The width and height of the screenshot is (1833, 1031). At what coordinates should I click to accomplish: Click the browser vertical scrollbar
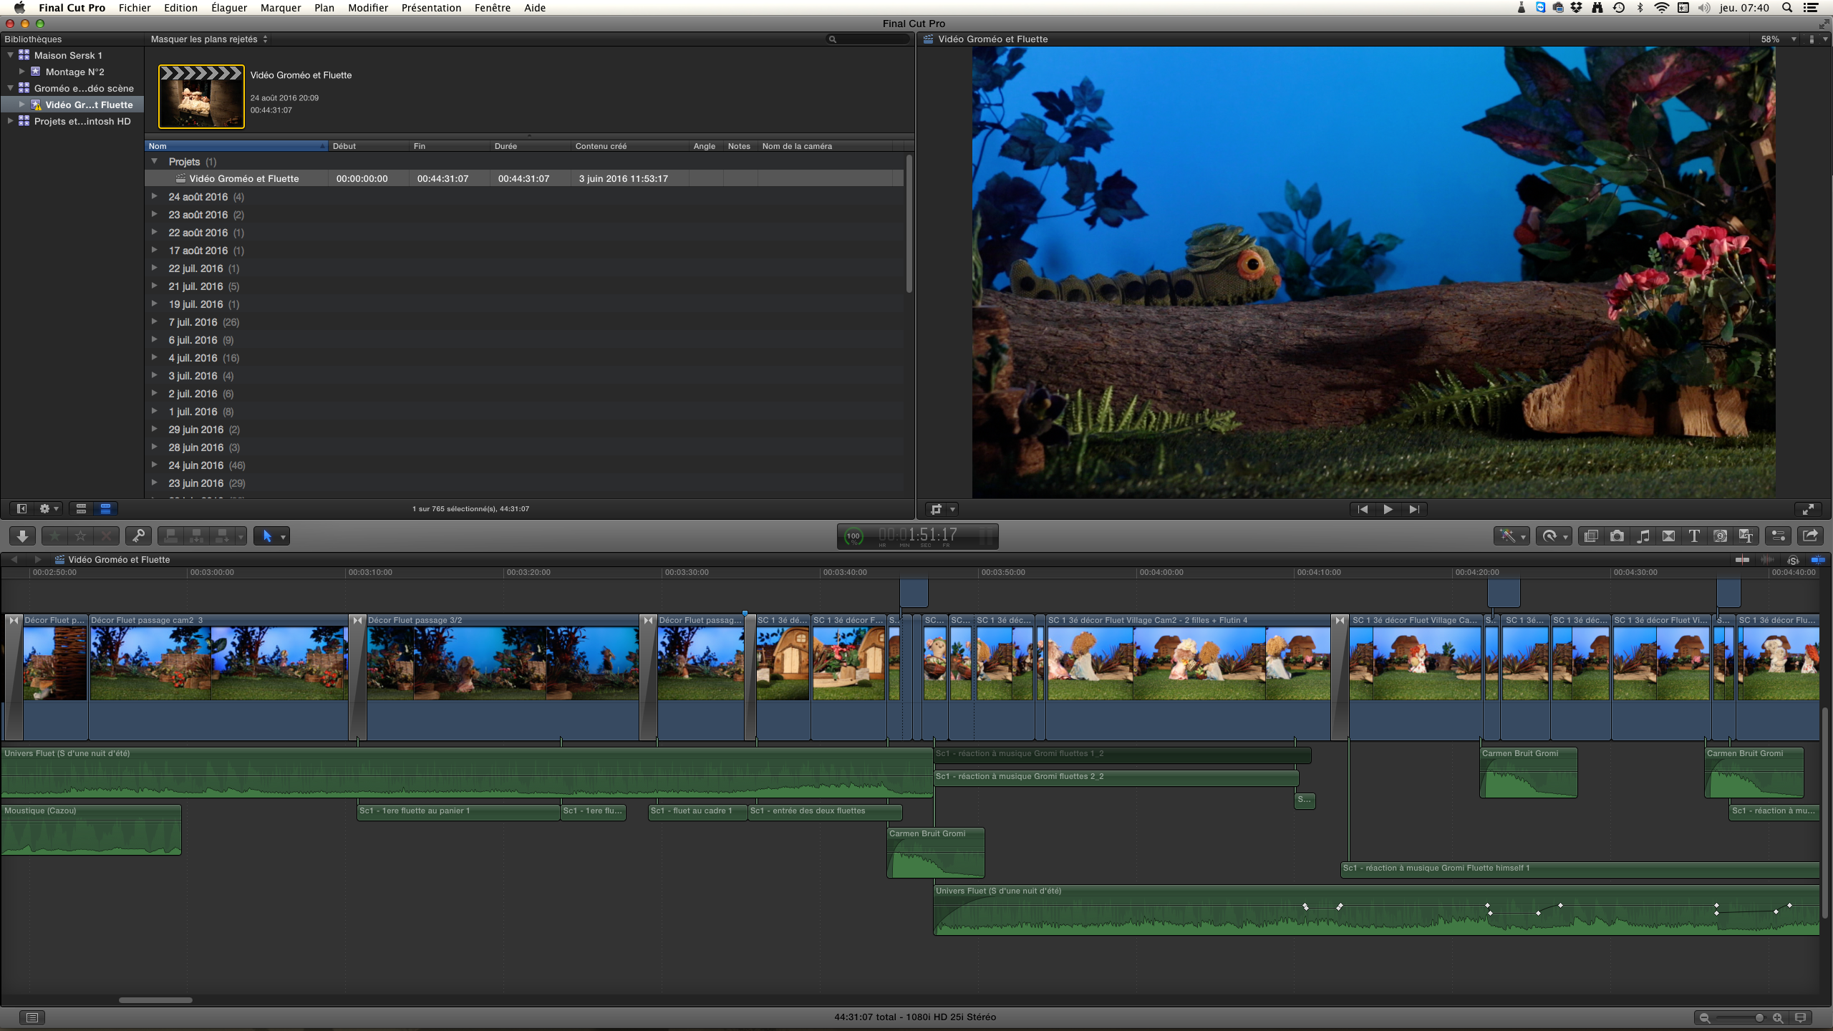point(909,223)
